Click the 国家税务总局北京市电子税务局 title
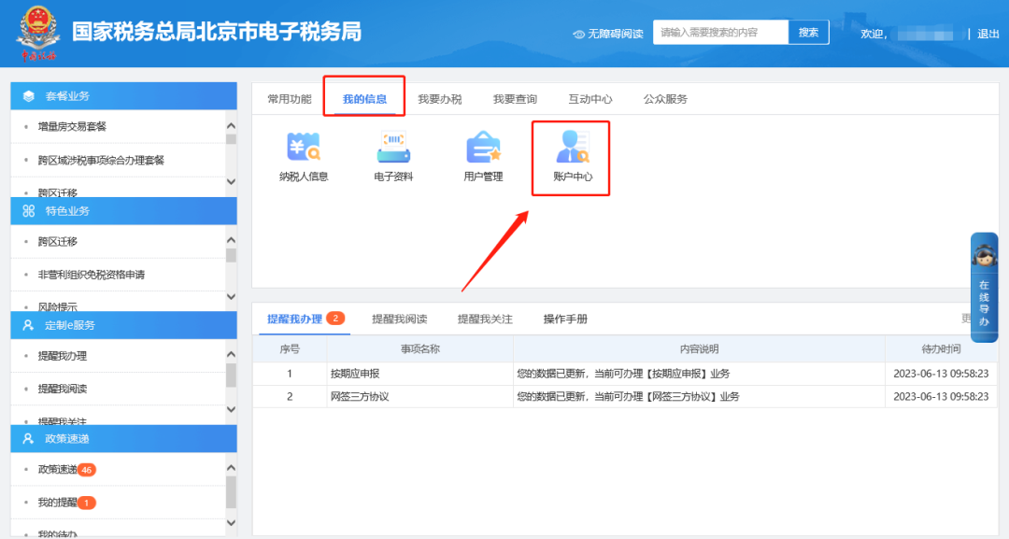This screenshot has width=1009, height=539. coord(217,32)
